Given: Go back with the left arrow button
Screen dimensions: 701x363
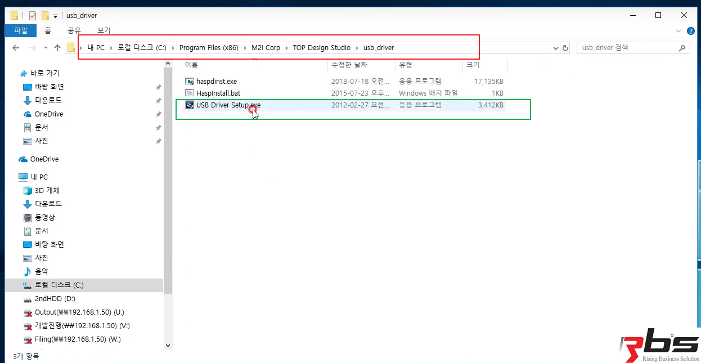Looking at the screenshot, I should click(x=16, y=48).
